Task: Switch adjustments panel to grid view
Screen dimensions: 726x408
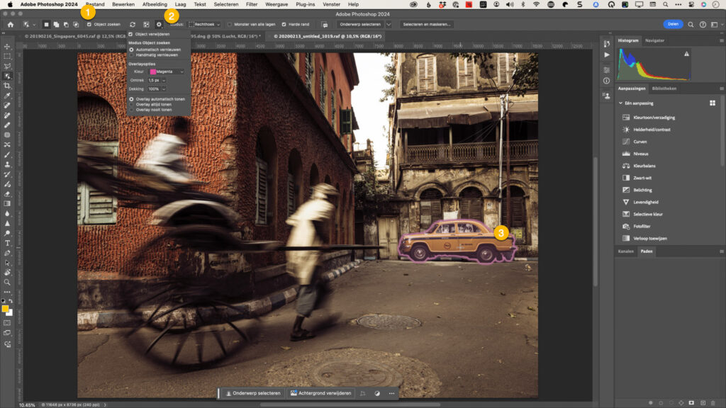Action: coord(713,103)
